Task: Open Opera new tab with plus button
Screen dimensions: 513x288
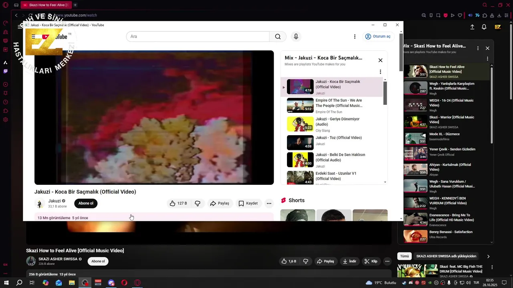Action: click(x=75, y=5)
